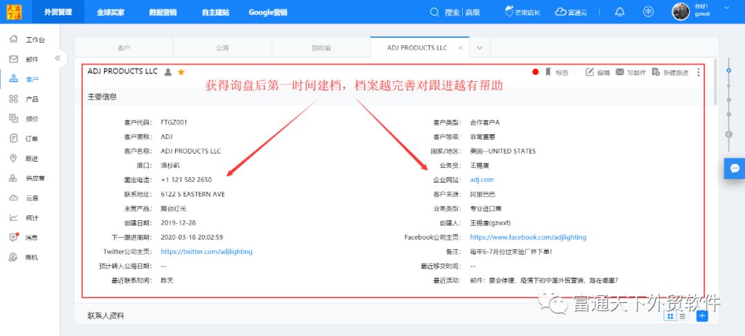Click the 美国--UNITED STATES country value
Screen dimensions: 745x336
[503, 151]
